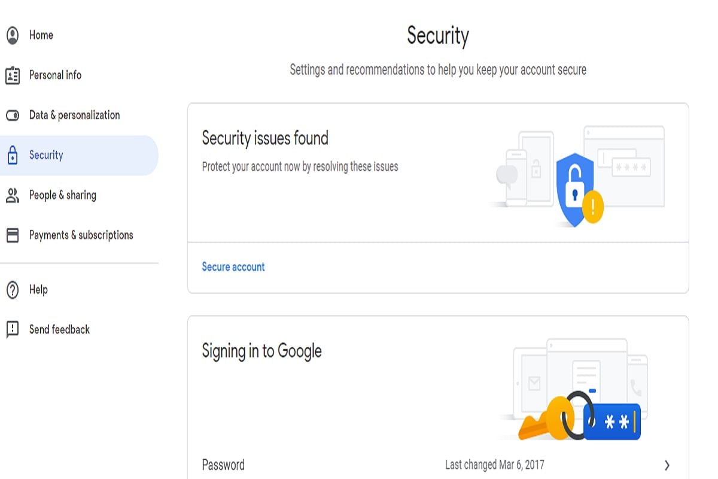The width and height of the screenshot is (718, 479).
Task: Click the Send feedback exclamation icon
Action: 13,329
